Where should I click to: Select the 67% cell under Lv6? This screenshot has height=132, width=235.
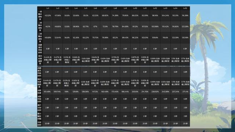tap(95, 27)
